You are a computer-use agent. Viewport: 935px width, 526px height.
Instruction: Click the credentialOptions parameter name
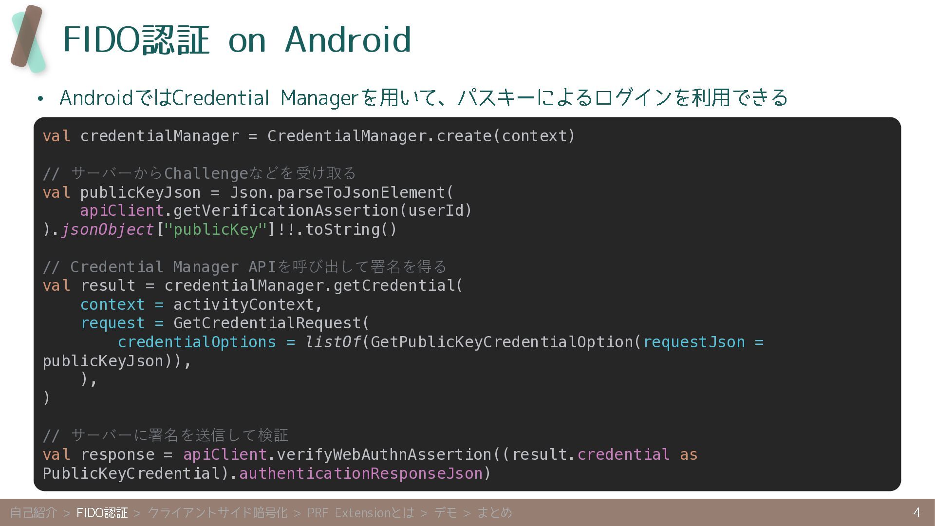197,342
